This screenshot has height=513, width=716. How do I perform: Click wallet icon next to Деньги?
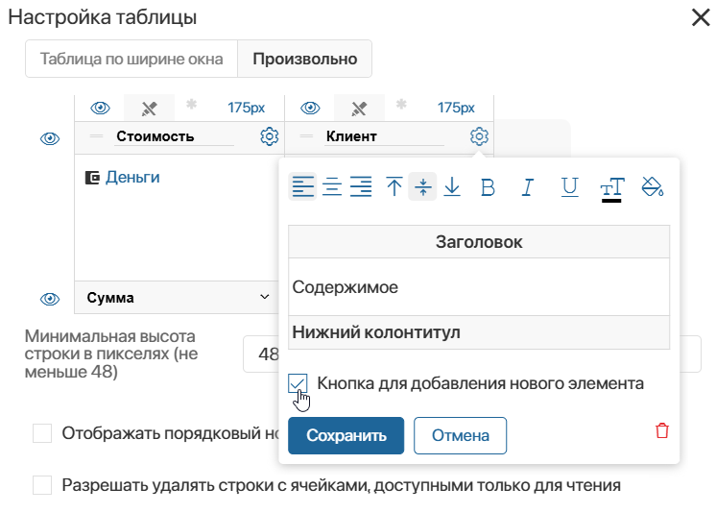click(x=93, y=178)
